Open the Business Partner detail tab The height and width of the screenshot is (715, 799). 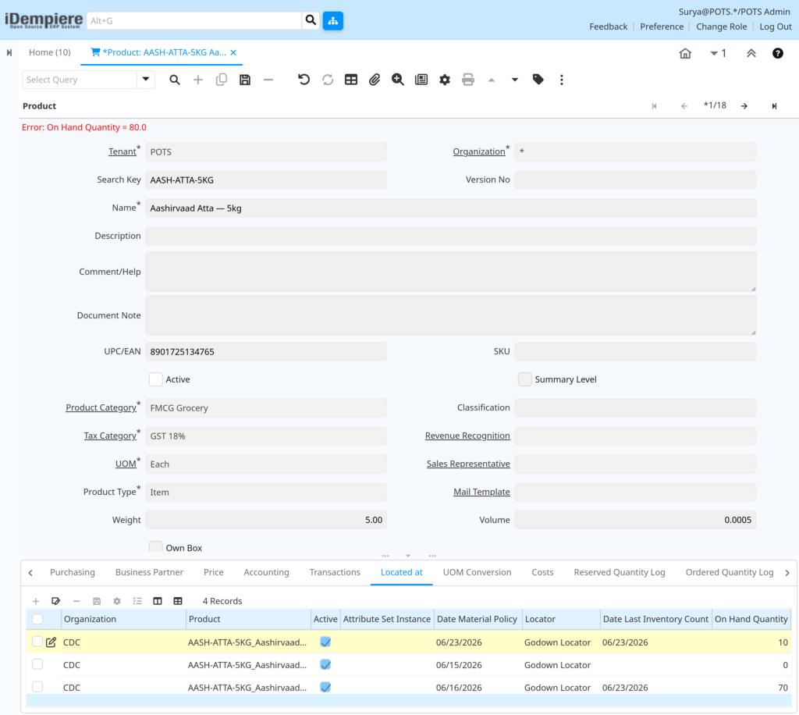(149, 572)
